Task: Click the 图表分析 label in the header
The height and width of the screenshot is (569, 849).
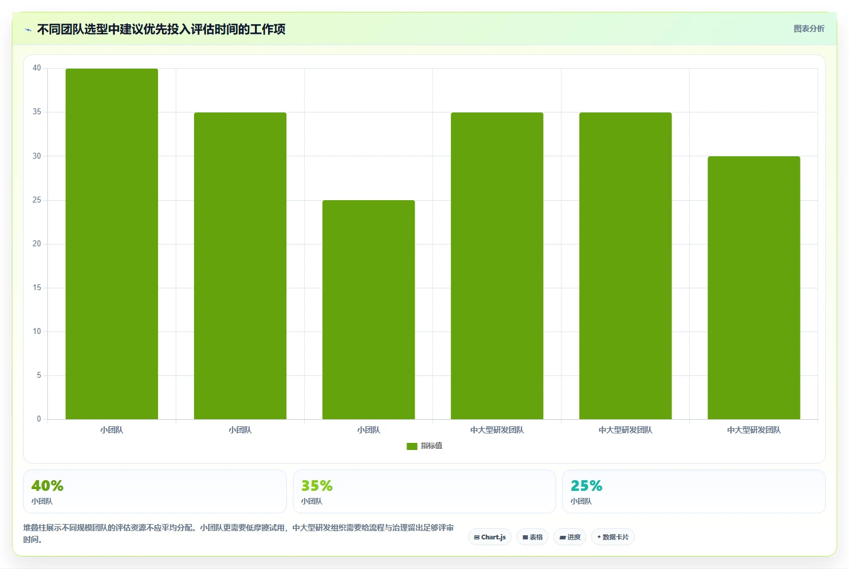Action: tap(809, 28)
